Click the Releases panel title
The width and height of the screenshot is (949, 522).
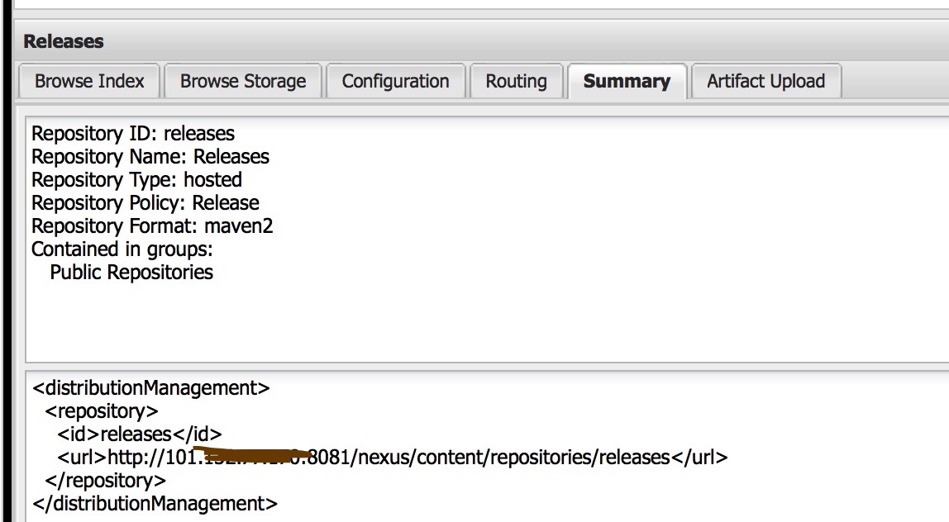click(x=64, y=41)
